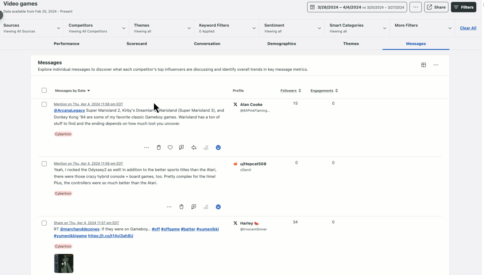Open top bar ellipsis options button
The height and width of the screenshot is (275, 484).
(416, 7)
